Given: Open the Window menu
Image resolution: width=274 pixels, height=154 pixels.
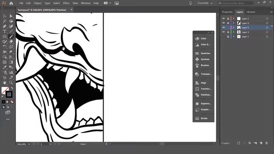Looking at the screenshot, I should 86,3.
